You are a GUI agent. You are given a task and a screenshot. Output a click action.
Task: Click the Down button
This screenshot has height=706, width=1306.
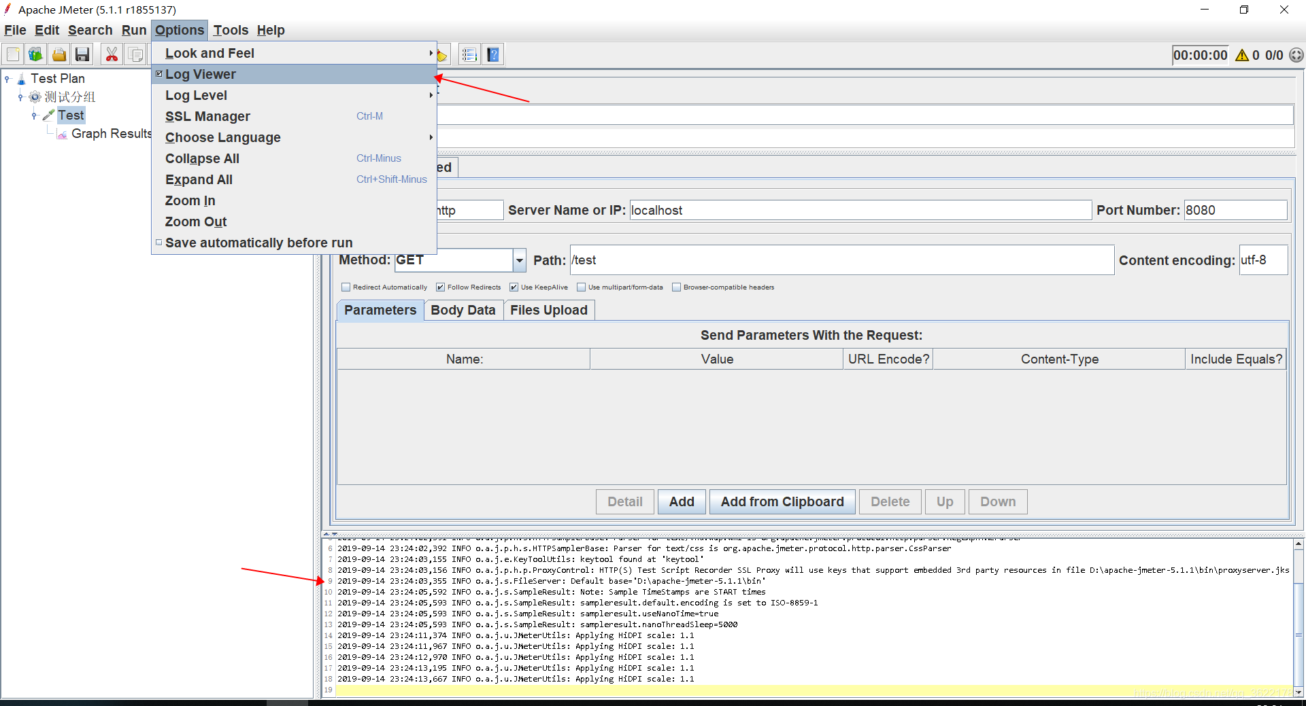[998, 501]
